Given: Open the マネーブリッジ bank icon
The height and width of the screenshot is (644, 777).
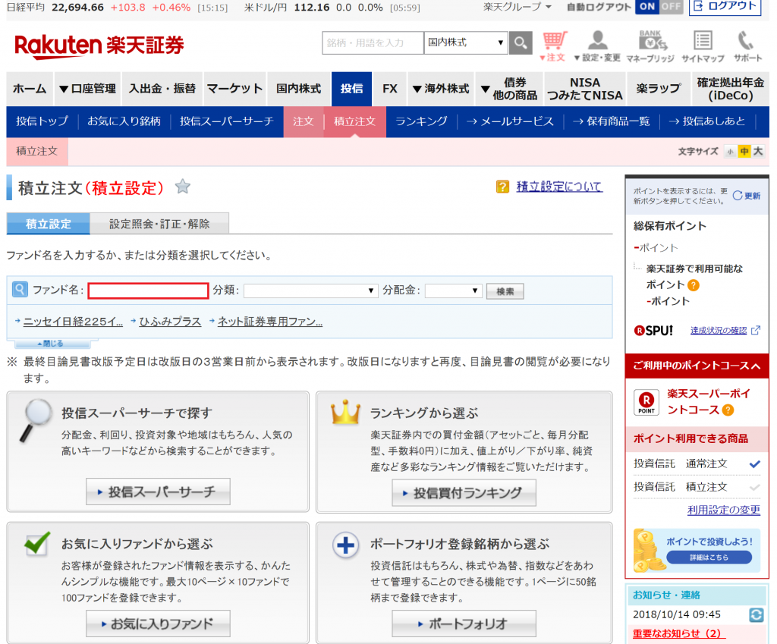Looking at the screenshot, I should pyautogui.click(x=650, y=46).
